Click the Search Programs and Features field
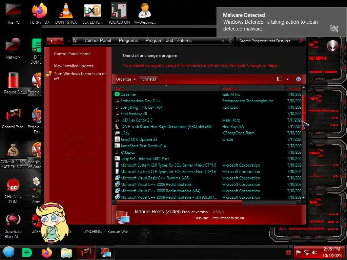The height and width of the screenshot is (260, 347). [x=268, y=41]
